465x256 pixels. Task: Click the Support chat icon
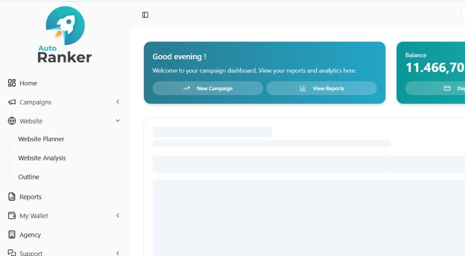12,253
